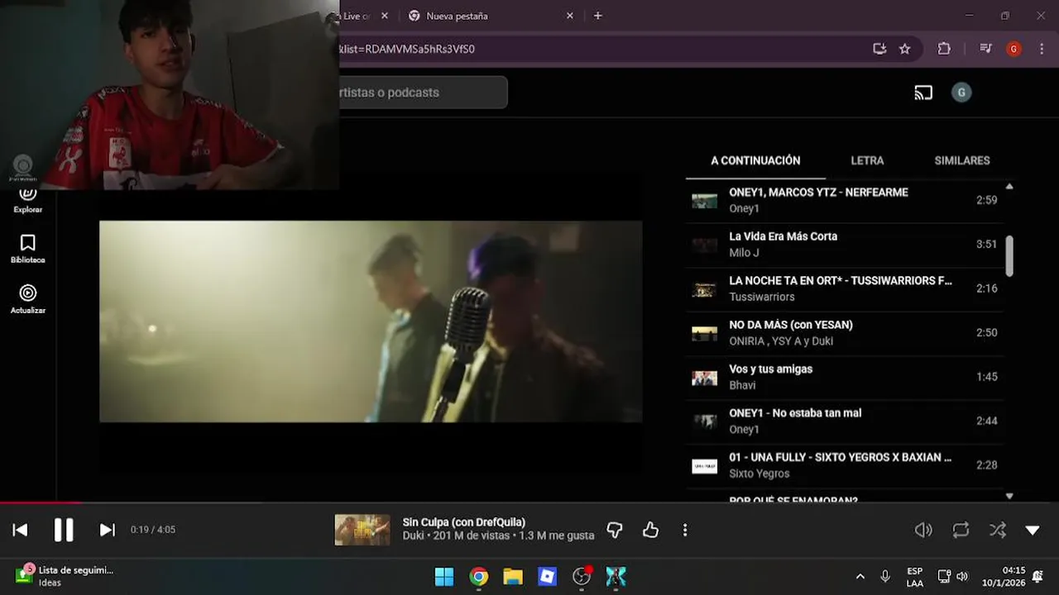Open the G account avatar in YouTube Music
This screenshot has height=595, width=1059.
tap(961, 93)
